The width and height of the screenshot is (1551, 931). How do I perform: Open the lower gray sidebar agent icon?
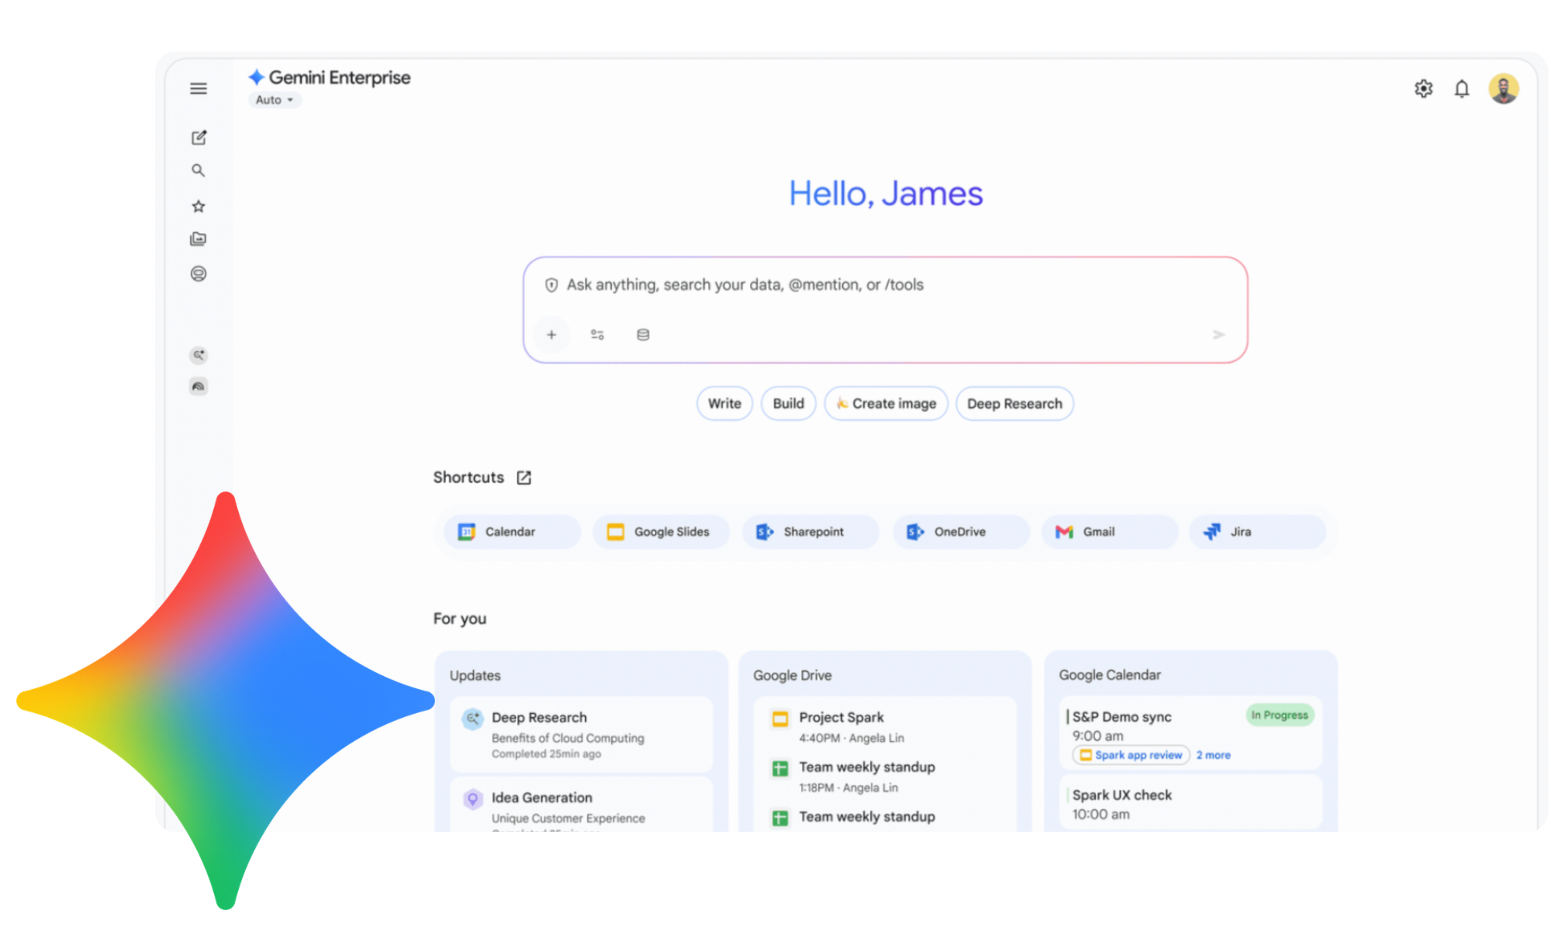pos(199,386)
